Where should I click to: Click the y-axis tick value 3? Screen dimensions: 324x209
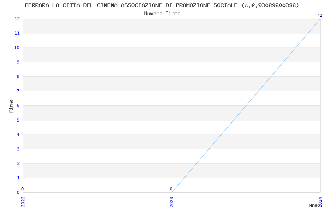18,149
